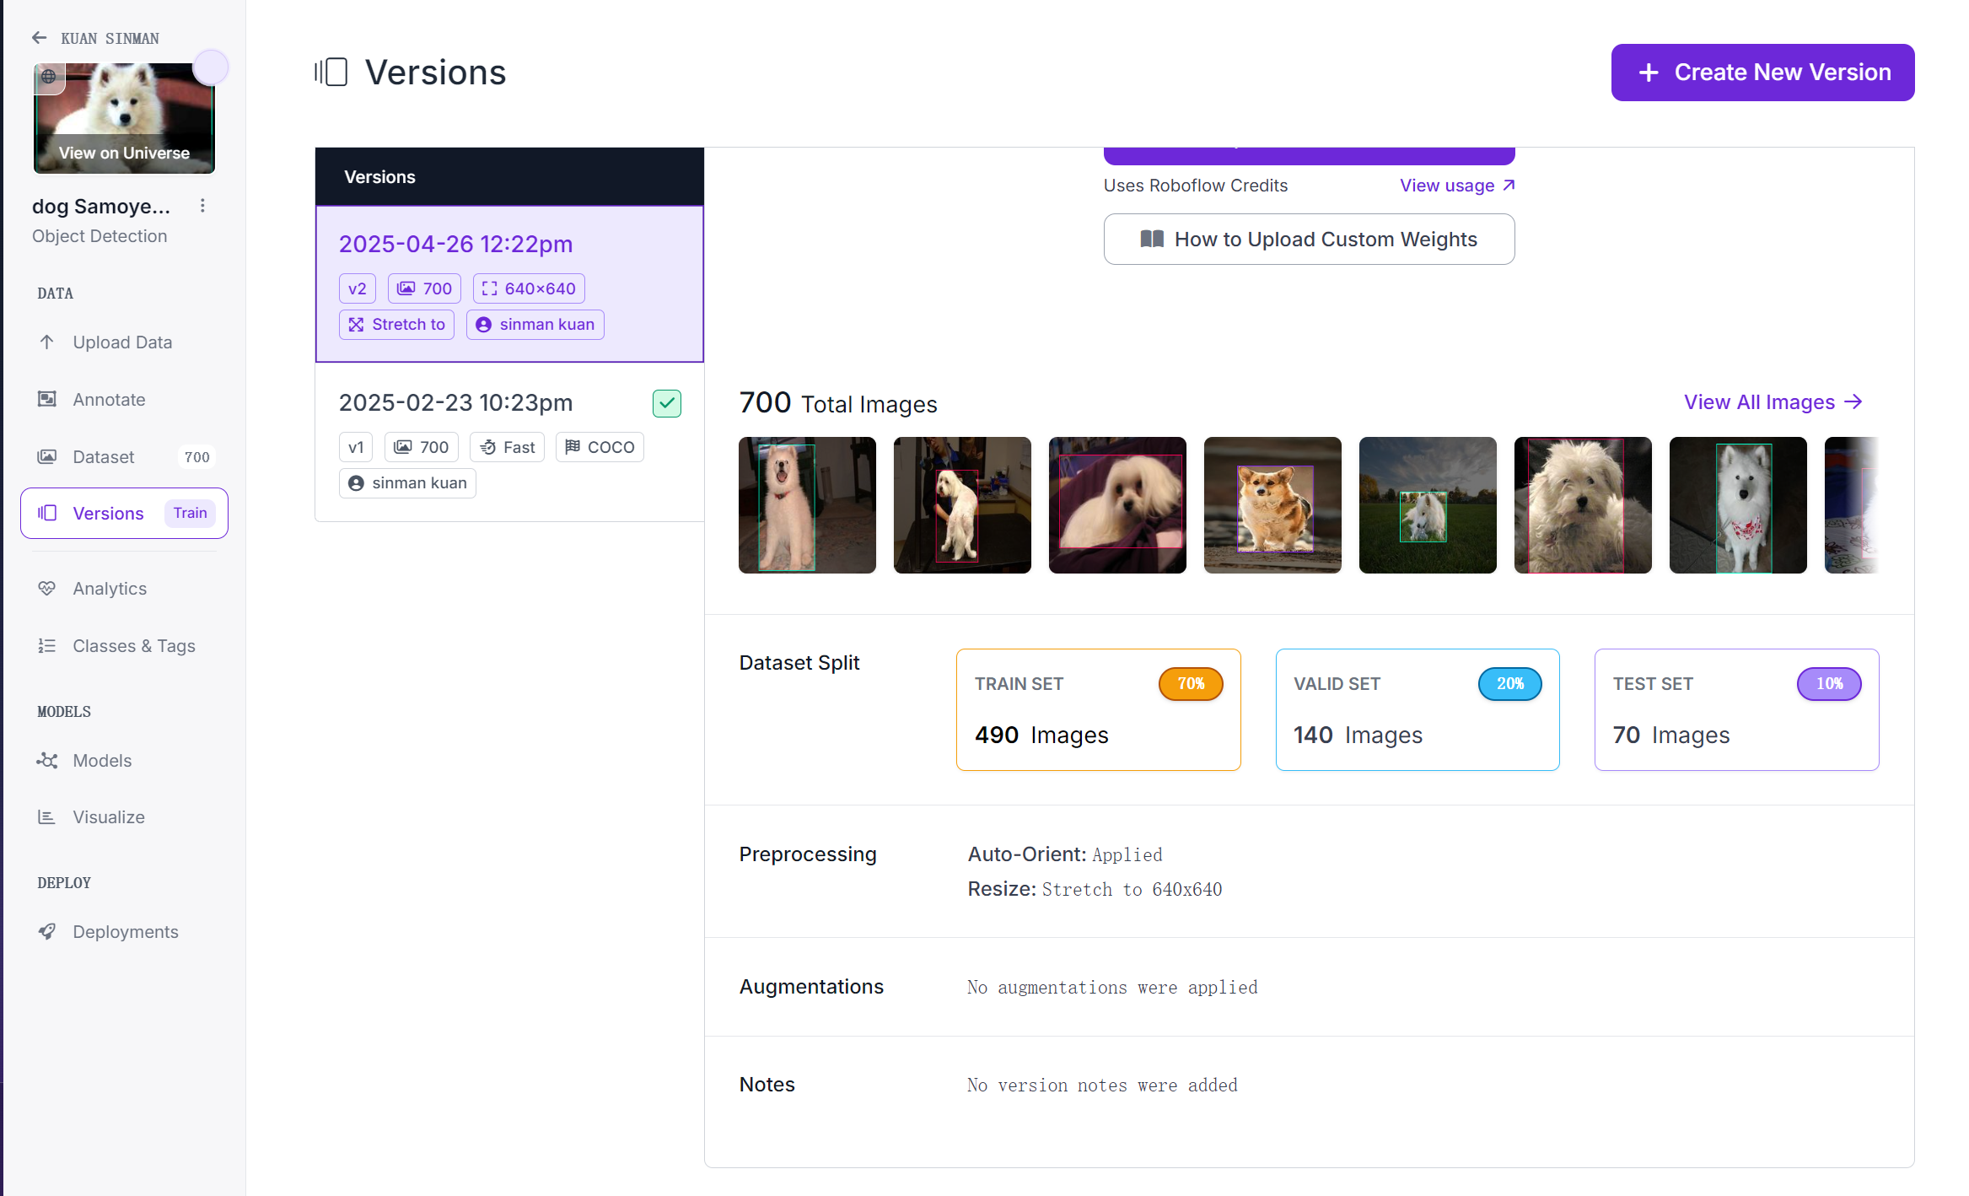
Task: Select the 2025-02-23 10:23pm version
Action: tap(455, 403)
